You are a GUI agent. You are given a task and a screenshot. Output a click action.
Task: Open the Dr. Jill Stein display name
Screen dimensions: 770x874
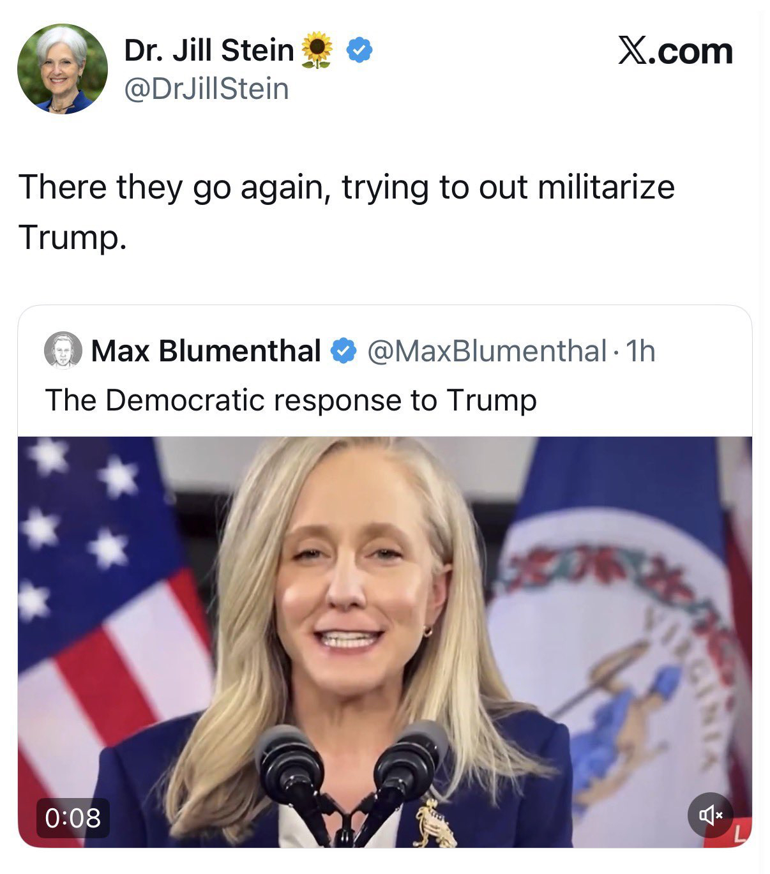point(209,50)
